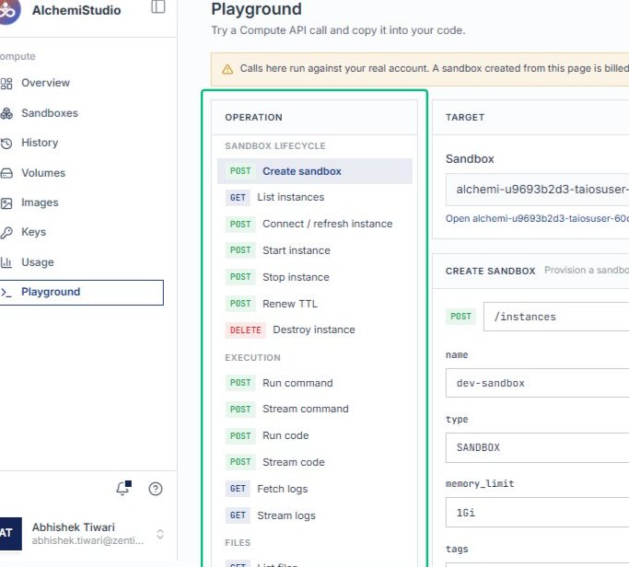Open the Keys section
This screenshot has width=629, height=567.
pyautogui.click(x=34, y=232)
